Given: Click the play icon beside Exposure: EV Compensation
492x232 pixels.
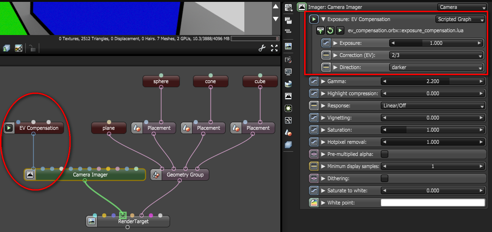Looking at the screenshot, I should click(x=314, y=19).
